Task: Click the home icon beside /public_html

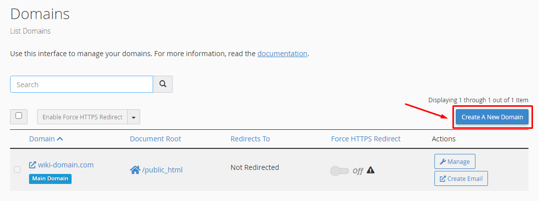Action: pyautogui.click(x=135, y=170)
